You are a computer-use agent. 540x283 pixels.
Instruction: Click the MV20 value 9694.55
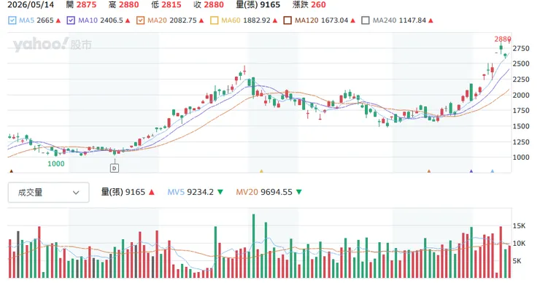click(276, 192)
